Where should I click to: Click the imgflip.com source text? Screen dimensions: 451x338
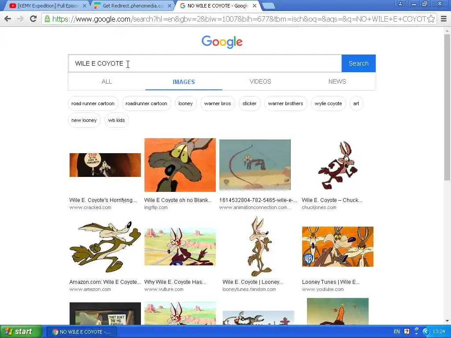(156, 208)
